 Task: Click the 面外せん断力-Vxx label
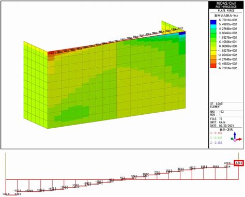[x=226, y=16]
